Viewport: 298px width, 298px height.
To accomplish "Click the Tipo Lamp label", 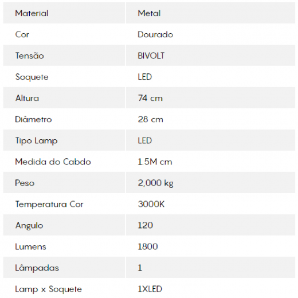I will tap(36, 141).
